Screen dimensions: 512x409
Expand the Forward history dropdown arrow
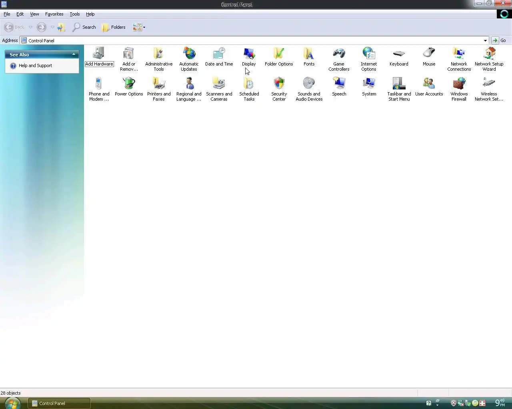coord(52,27)
